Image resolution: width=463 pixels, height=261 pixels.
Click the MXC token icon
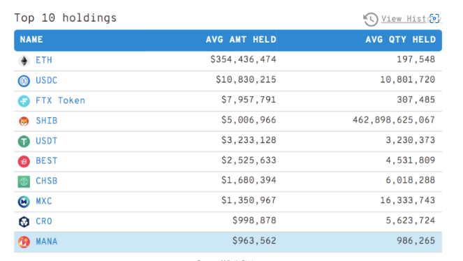[24, 202]
